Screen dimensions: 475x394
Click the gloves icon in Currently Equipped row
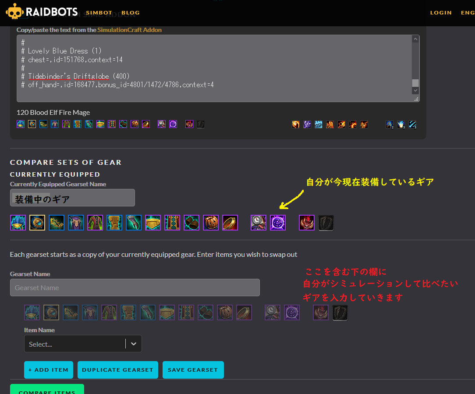(x=134, y=223)
